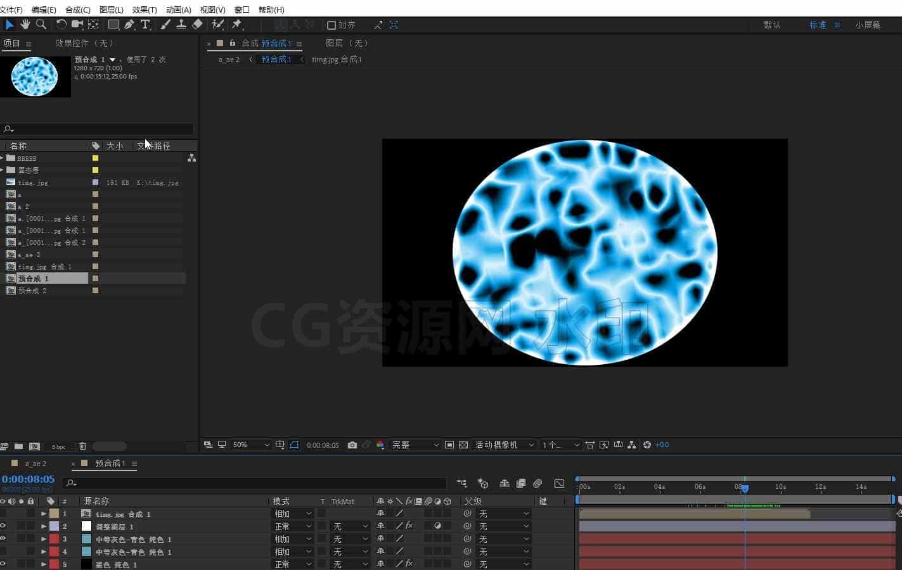Open blend mode dropdown for 调整图层 1
The height and width of the screenshot is (570, 902).
coord(293,526)
